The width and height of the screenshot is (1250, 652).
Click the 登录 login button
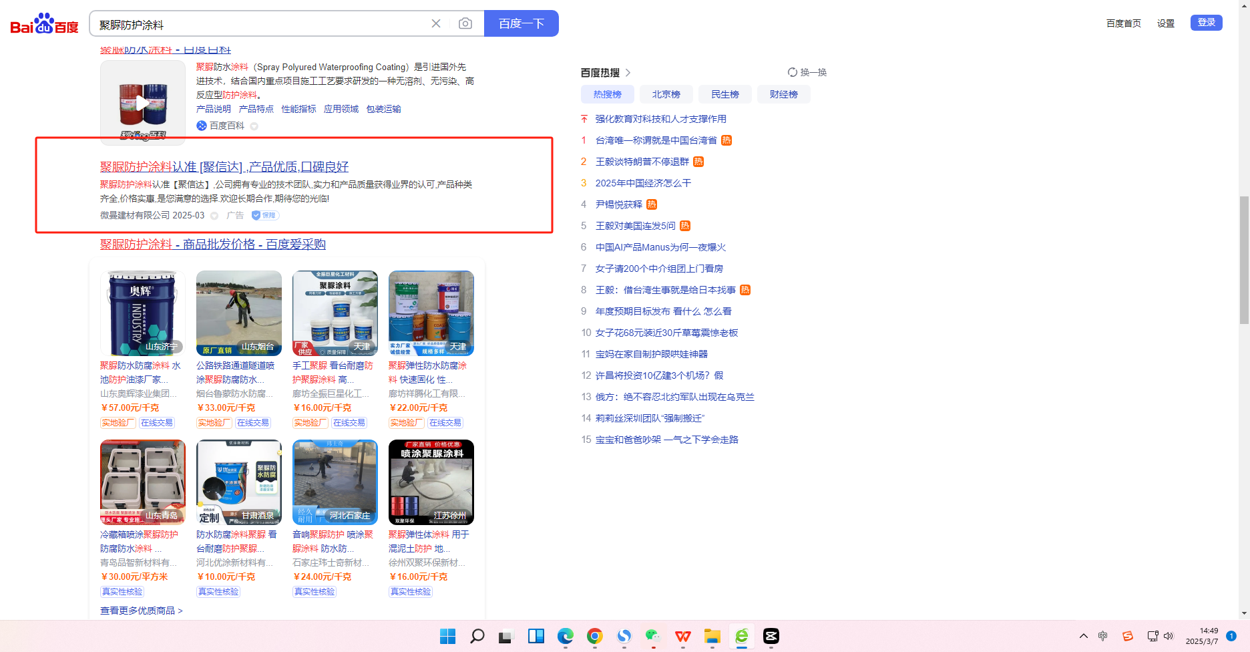(x=1206, y=23)
